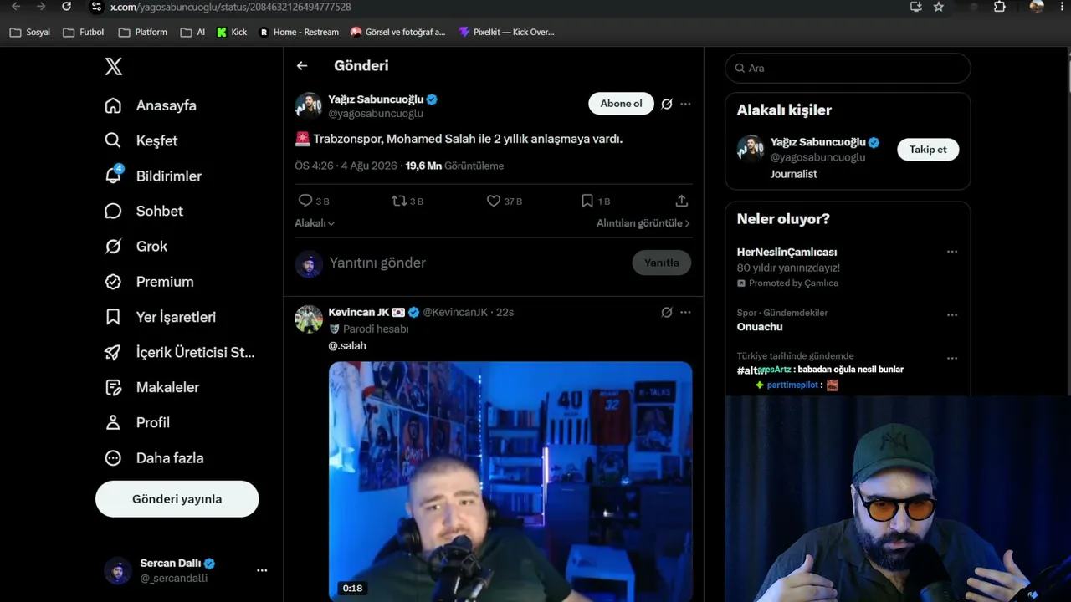This screenshot has height=602, width=1071.
Task: Click the 19,6 Mn Görüntüleme view count
Action: [x=454, y=166]
